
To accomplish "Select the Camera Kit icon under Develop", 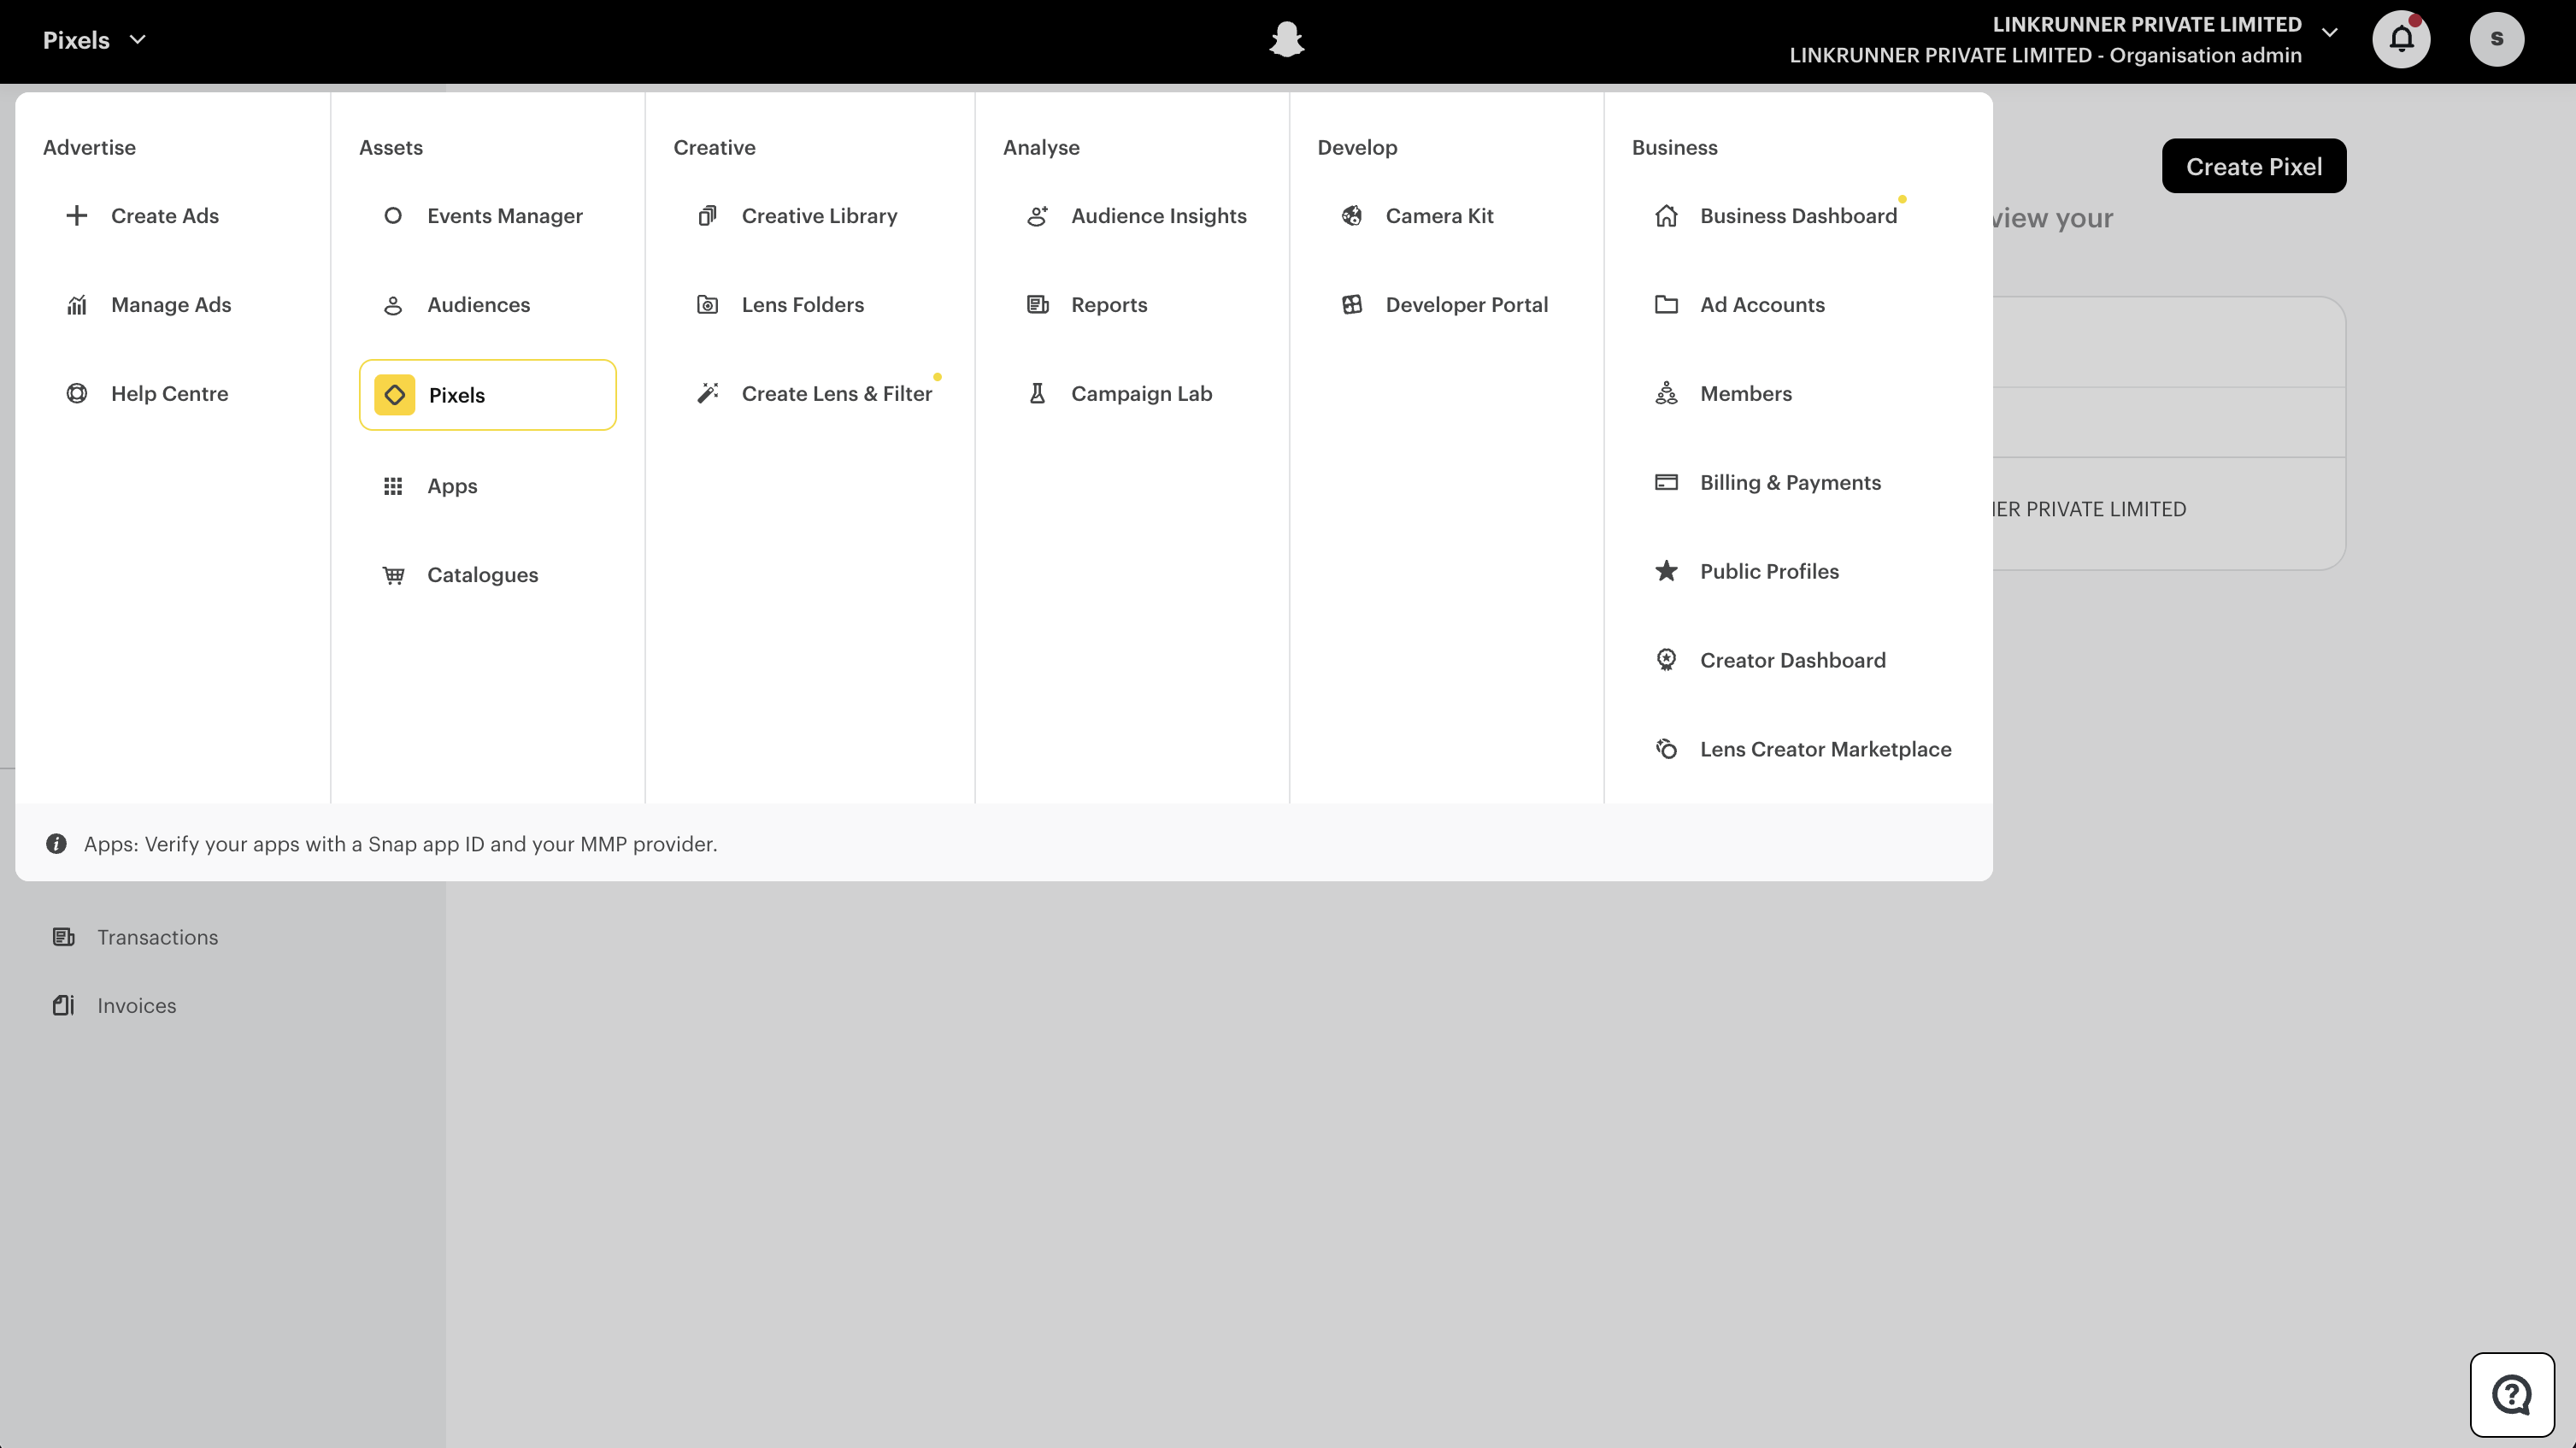I will coord(1352,215).
